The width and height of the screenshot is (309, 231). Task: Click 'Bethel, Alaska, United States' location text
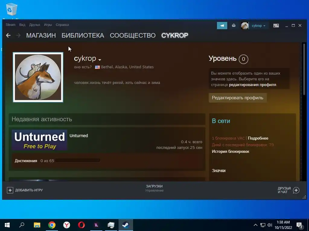[127, 67]
